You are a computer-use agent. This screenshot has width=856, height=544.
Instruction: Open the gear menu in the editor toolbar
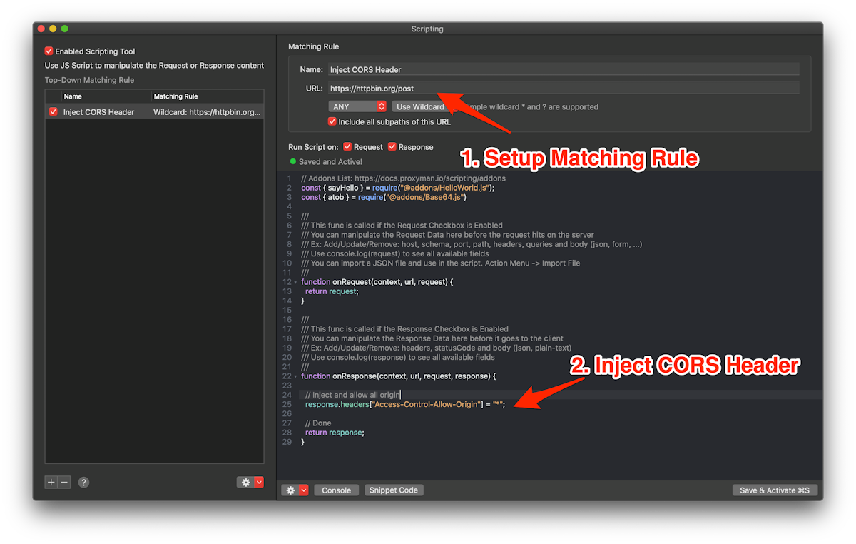(290, 490)
